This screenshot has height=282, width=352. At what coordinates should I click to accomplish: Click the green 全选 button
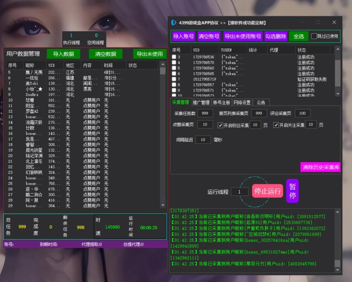[x=299, y=36]
